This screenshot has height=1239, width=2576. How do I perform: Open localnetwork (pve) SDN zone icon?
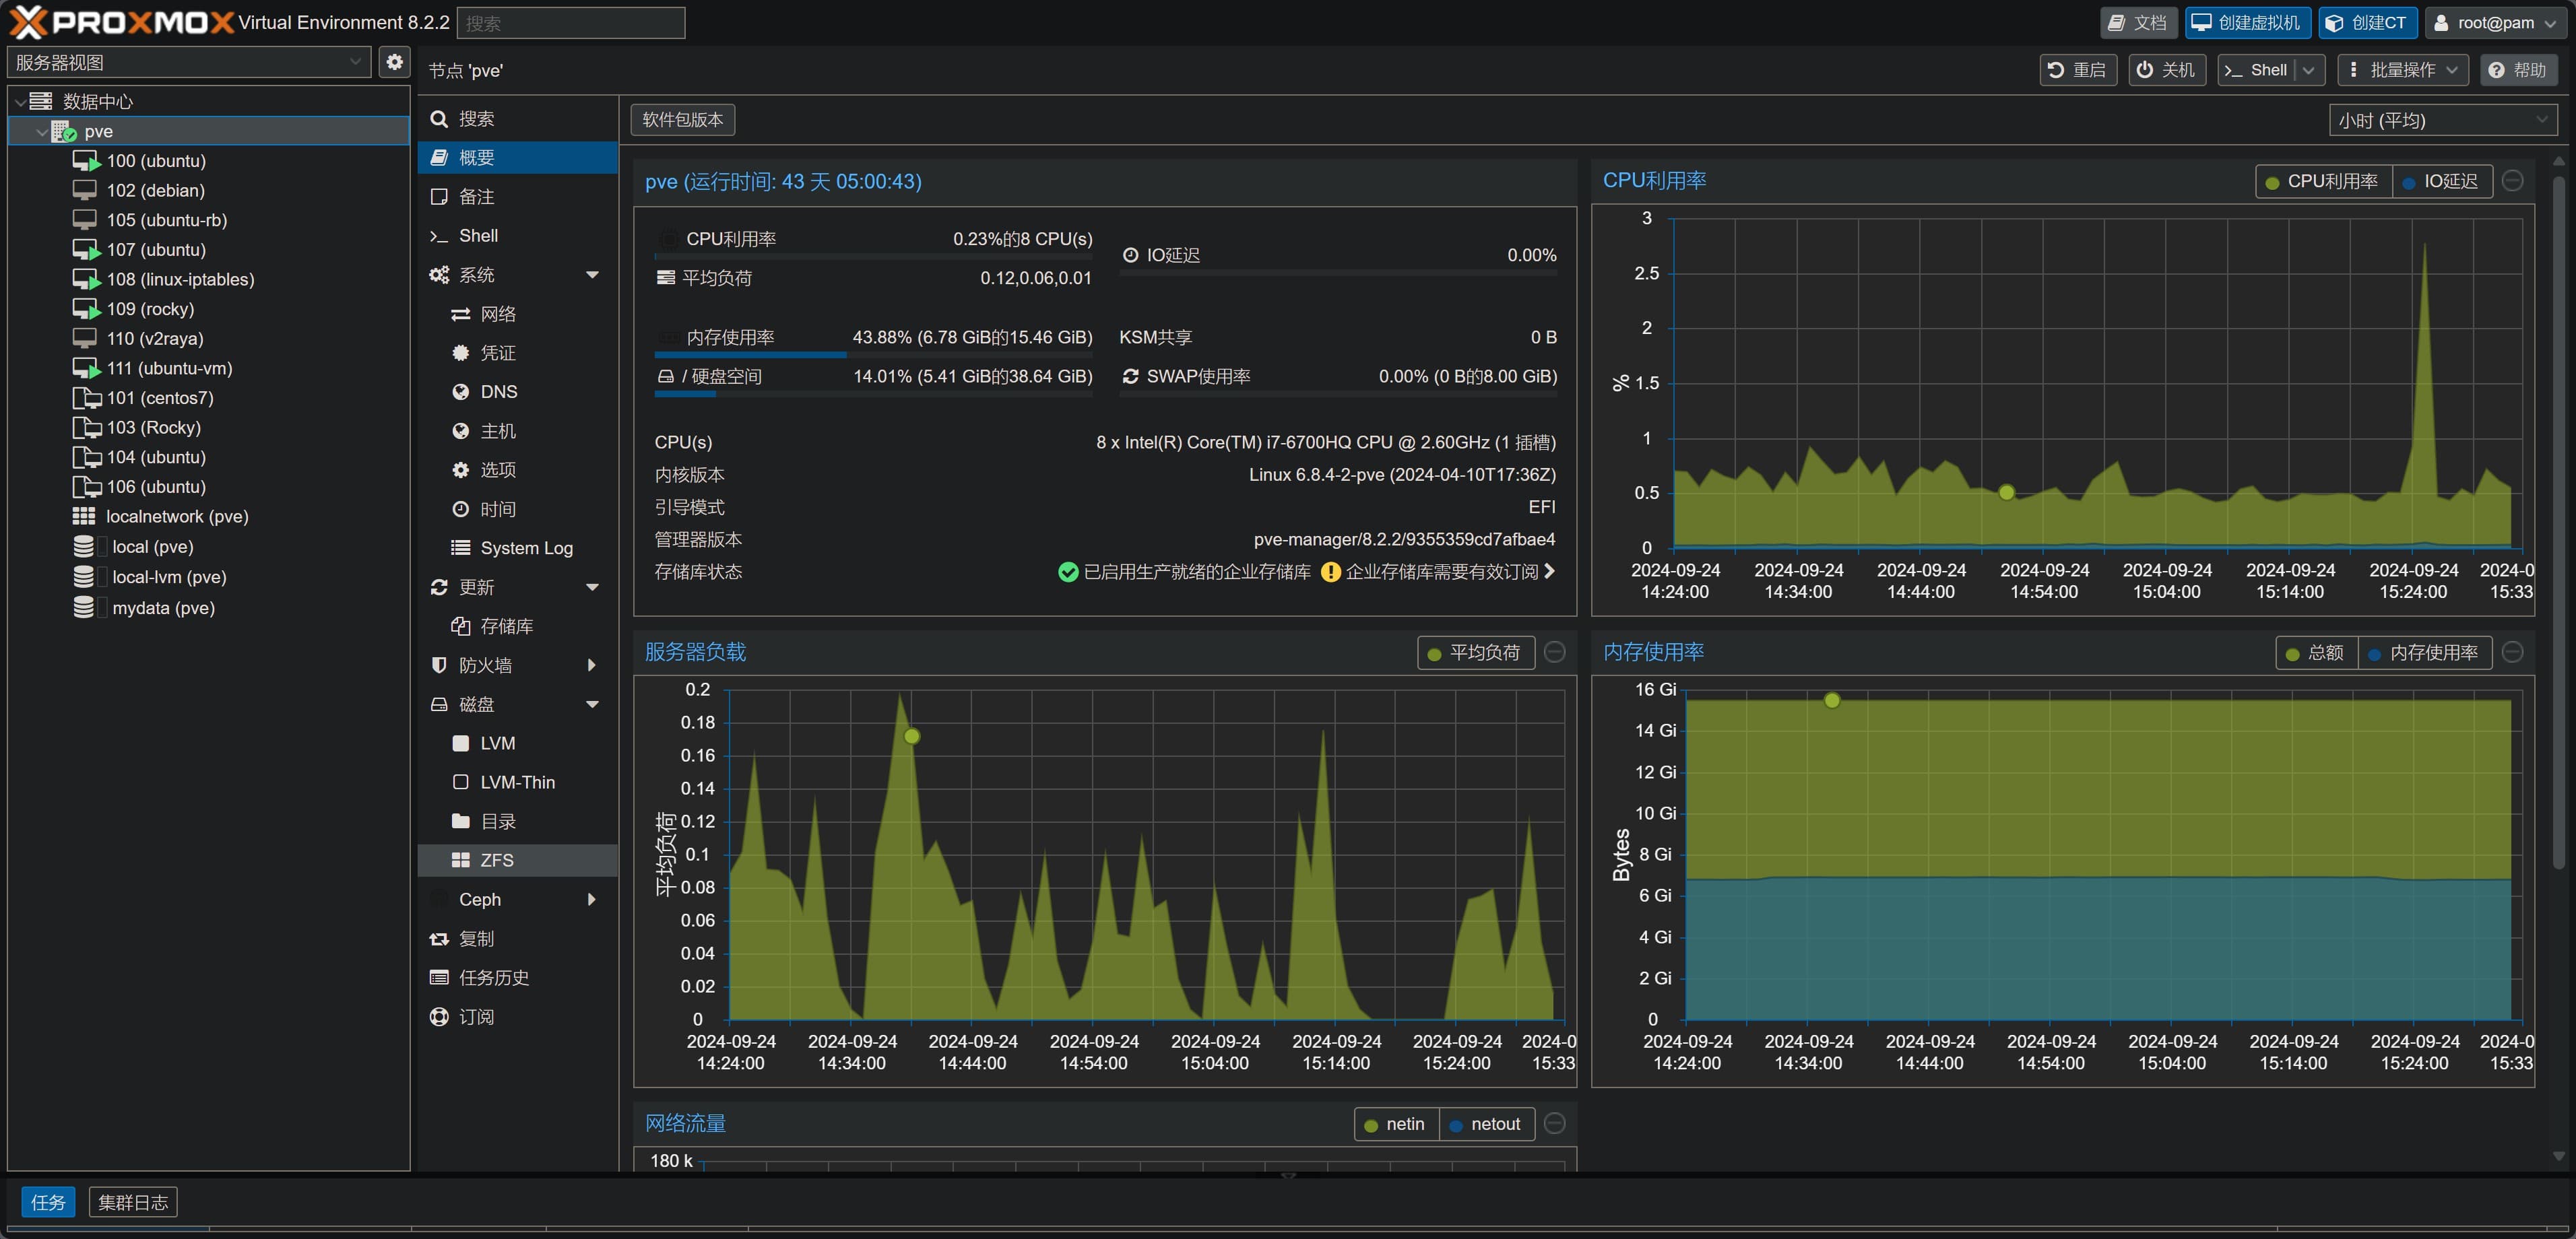click(x=84, y=516)
